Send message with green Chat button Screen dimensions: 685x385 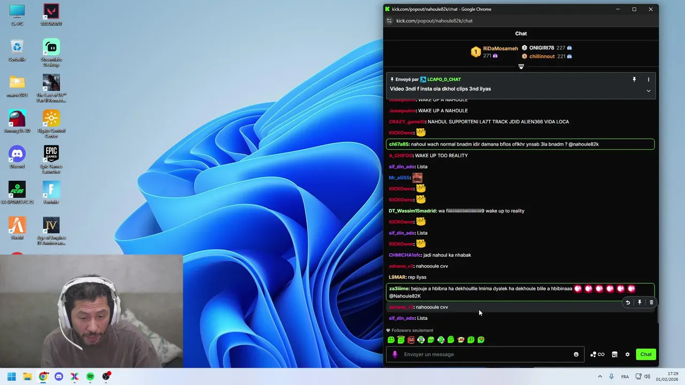click(646, 355)
